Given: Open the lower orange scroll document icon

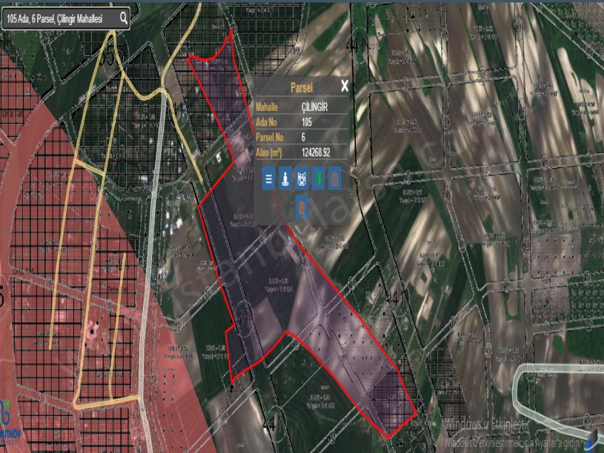Looking at the screenshot, I should click(302, 207).
